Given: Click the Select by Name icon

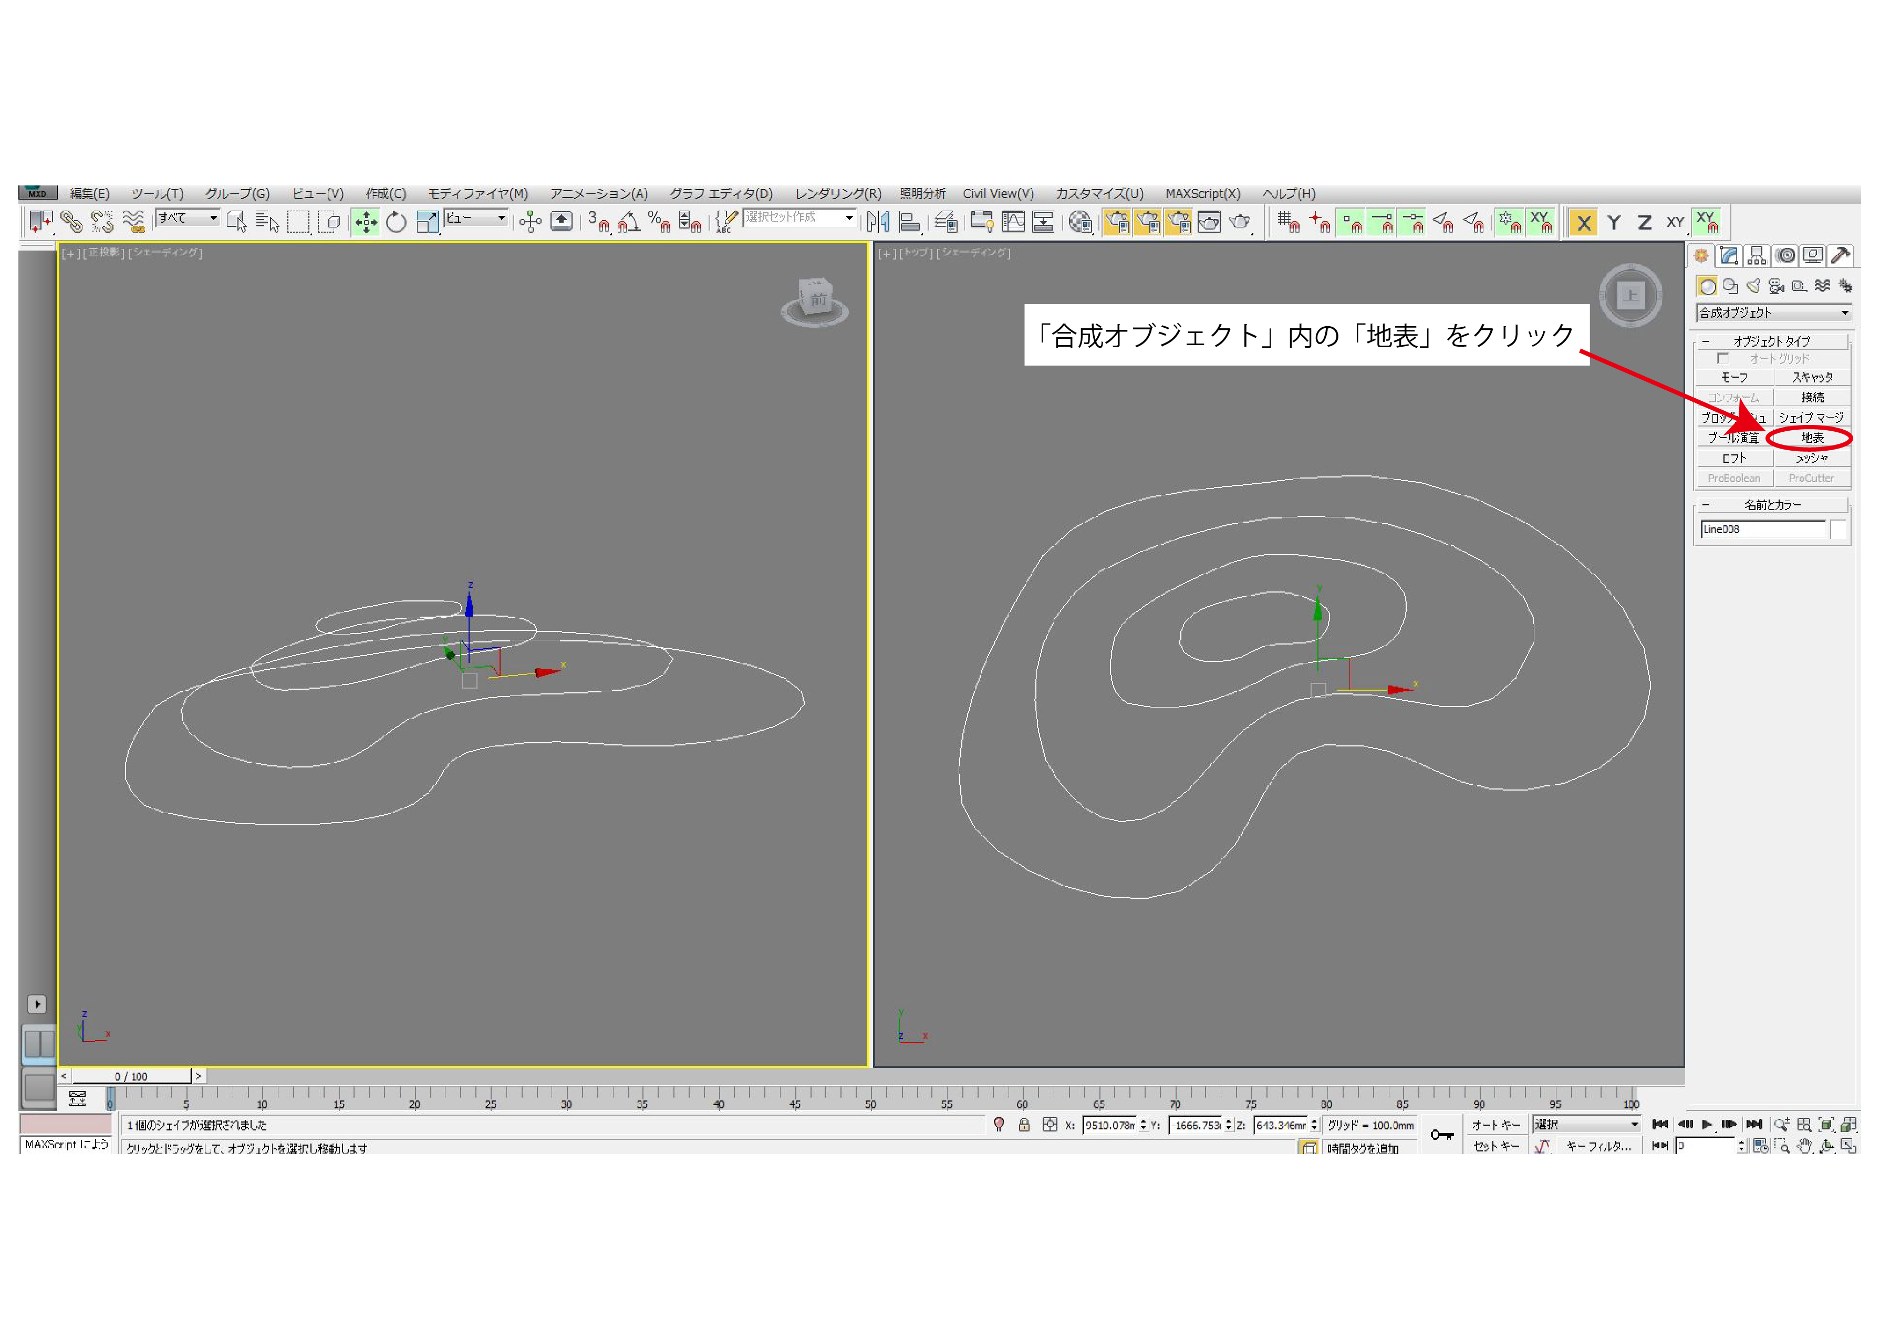Looking at the screenshot, I should tap(267, 222).
